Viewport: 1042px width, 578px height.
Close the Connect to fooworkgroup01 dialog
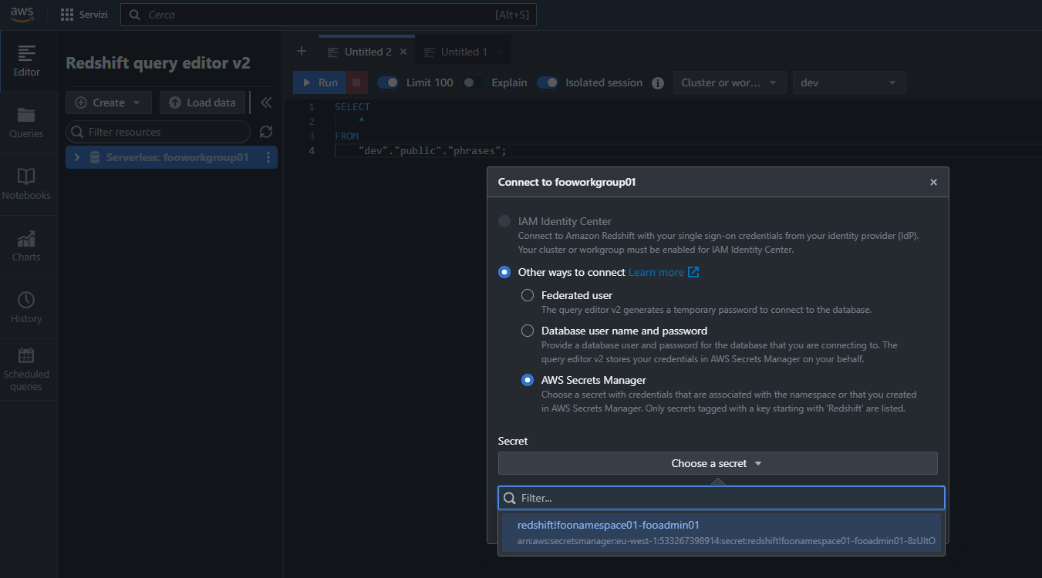[x=933, y=183]
